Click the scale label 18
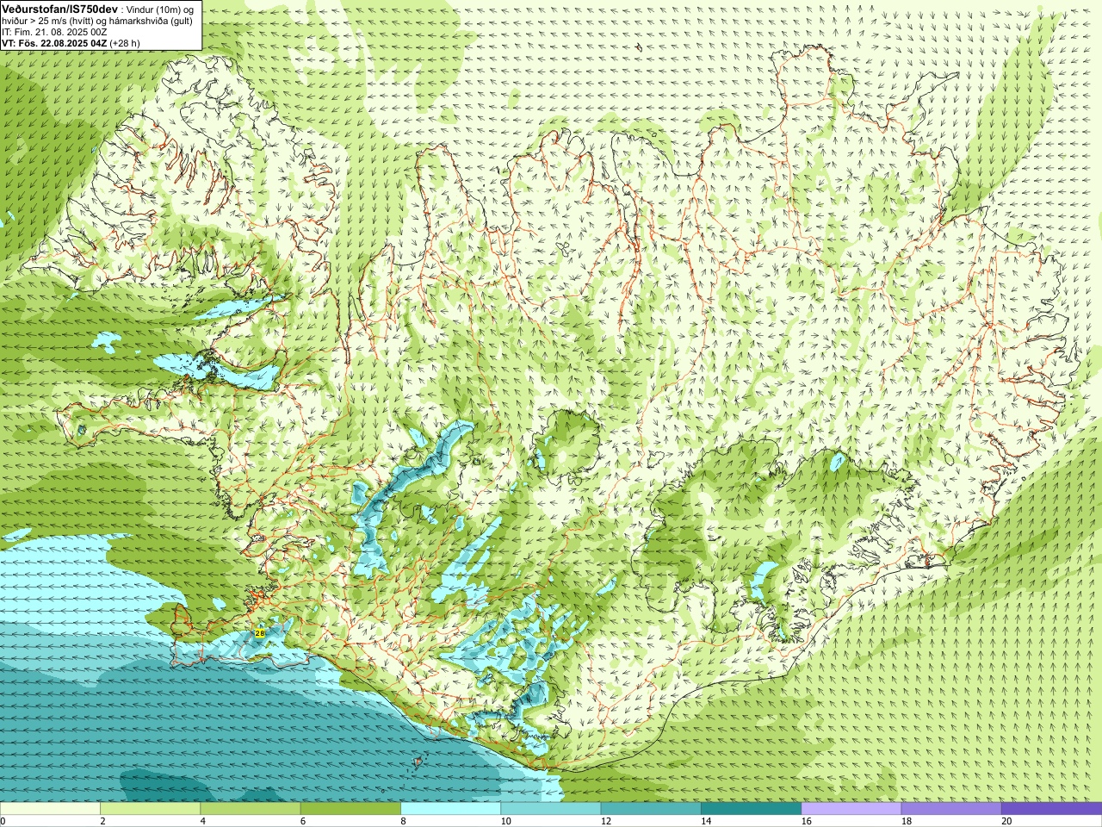1102x827 pixels. pos(906,821)
